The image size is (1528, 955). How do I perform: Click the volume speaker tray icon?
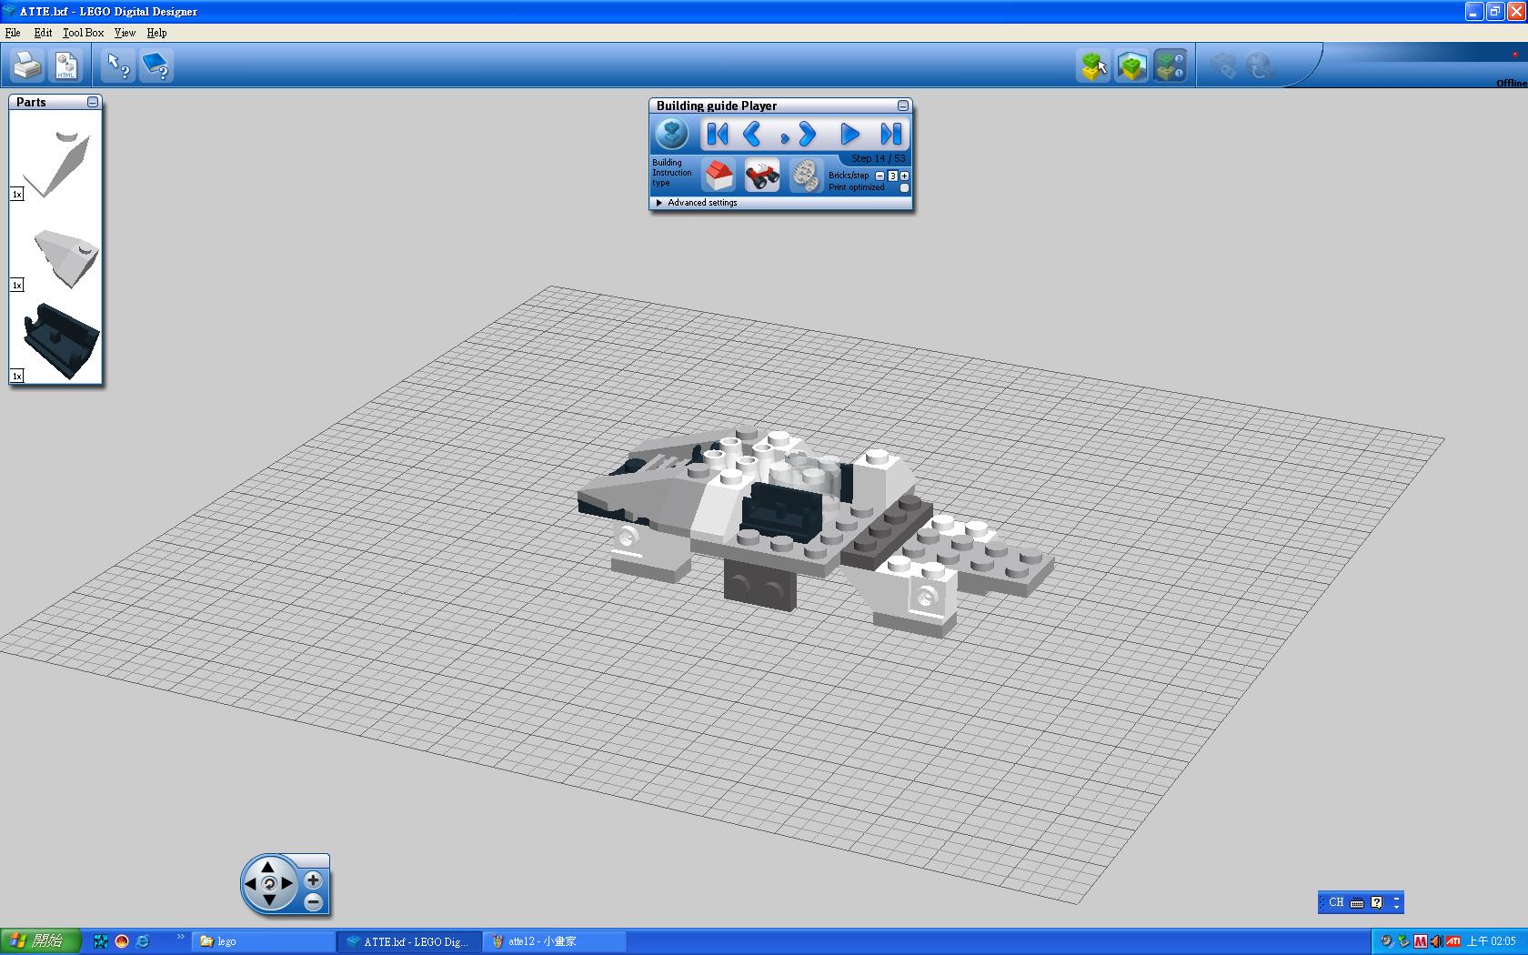1436,941
